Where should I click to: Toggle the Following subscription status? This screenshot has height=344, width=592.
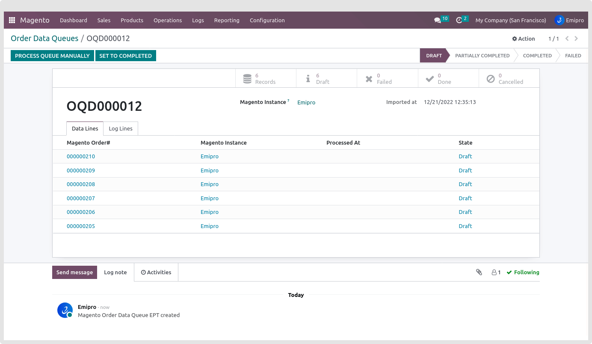click(523, 272)
